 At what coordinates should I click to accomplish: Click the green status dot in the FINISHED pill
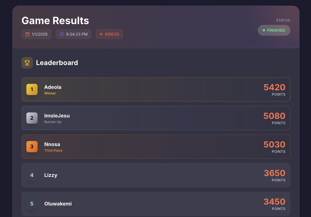click(264, 30)
